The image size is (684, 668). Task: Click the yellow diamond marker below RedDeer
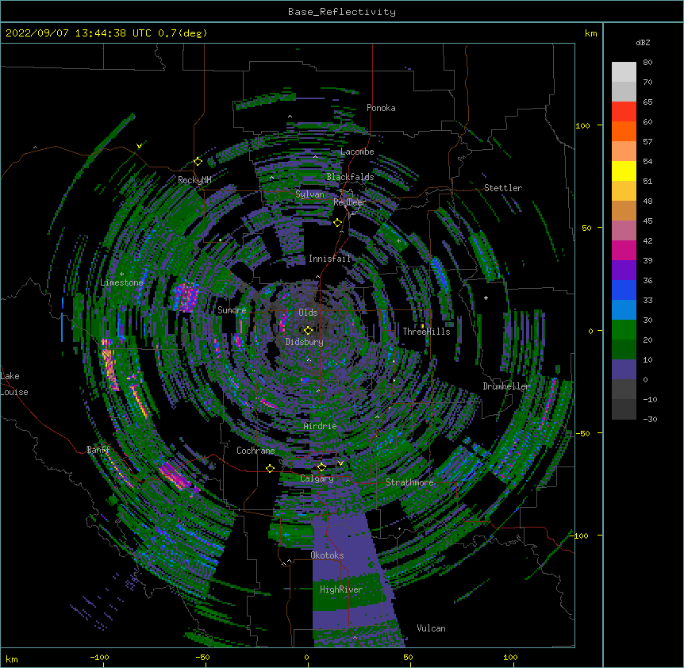[x=337, y=223]
